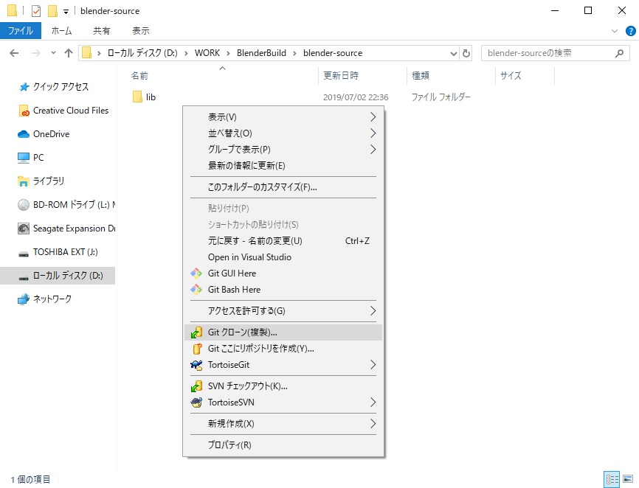This screenshot has height=488, width=639.
Task: Sort by the 種類 column header
Action: (x=451, y=76)
